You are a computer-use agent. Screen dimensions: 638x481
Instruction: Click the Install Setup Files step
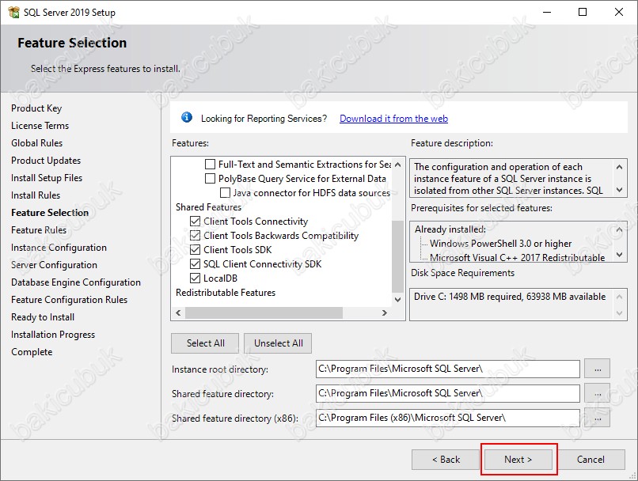click(47, 178)
